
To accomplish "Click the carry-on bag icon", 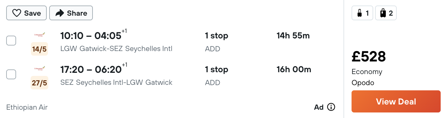I will point(359,13).
